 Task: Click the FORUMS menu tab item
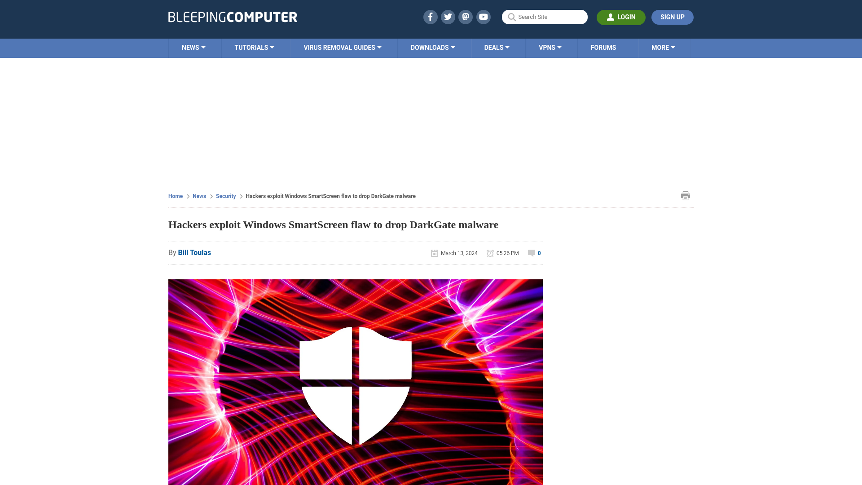603,47
